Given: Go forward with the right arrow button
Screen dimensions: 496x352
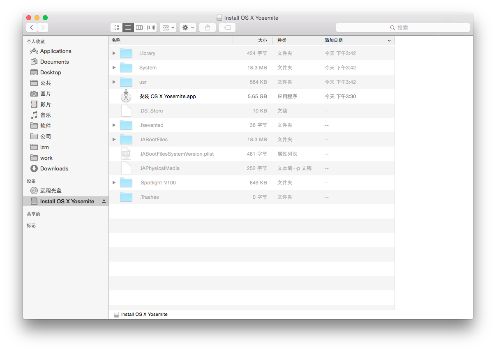Looking at the screenshot, I should click(43, 28).
